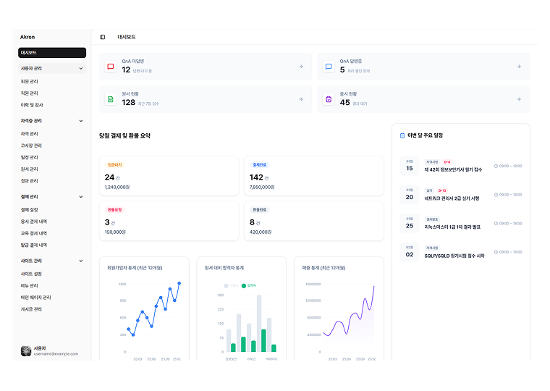Click the blue QnA 답변중 chat icon
This screenshot has width=550, height=391.
(329, 67)
